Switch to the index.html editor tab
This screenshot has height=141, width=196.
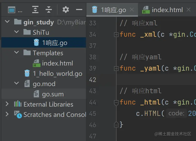[167, 10]
